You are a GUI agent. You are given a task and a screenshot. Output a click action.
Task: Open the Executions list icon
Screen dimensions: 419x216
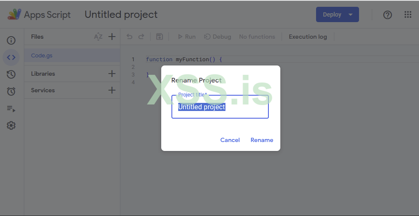pos(11,109)
